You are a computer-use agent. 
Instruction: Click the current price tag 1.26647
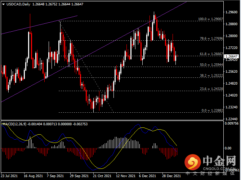point(231,57)
